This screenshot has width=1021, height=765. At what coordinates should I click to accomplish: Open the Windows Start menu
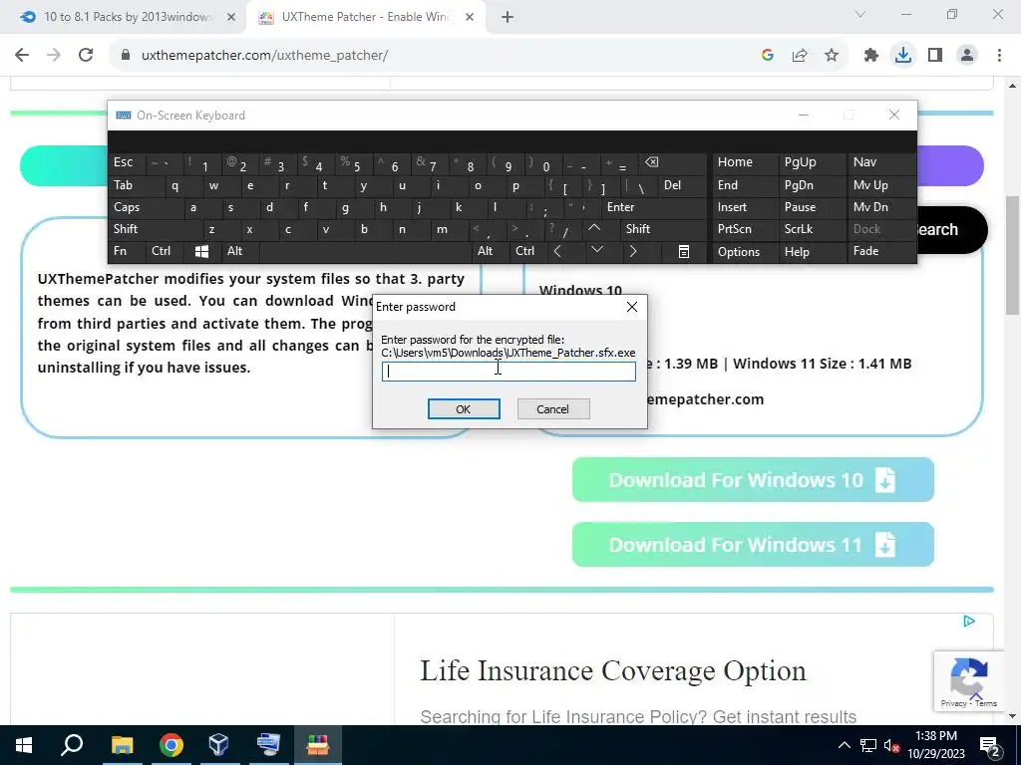pyautogui.click(x=24, y=745)
